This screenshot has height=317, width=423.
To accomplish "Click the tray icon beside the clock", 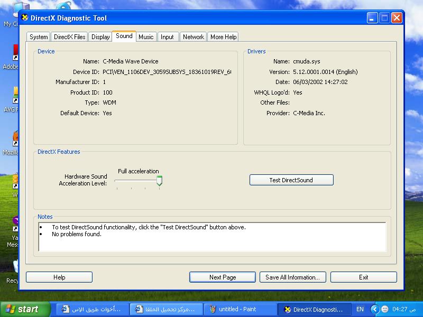I will (385, 309).
